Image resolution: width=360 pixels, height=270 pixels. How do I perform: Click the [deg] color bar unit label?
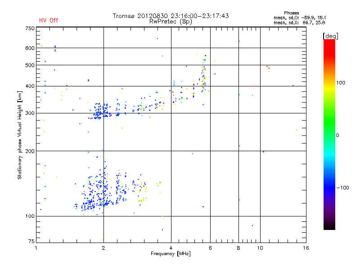tap(330, 36)
